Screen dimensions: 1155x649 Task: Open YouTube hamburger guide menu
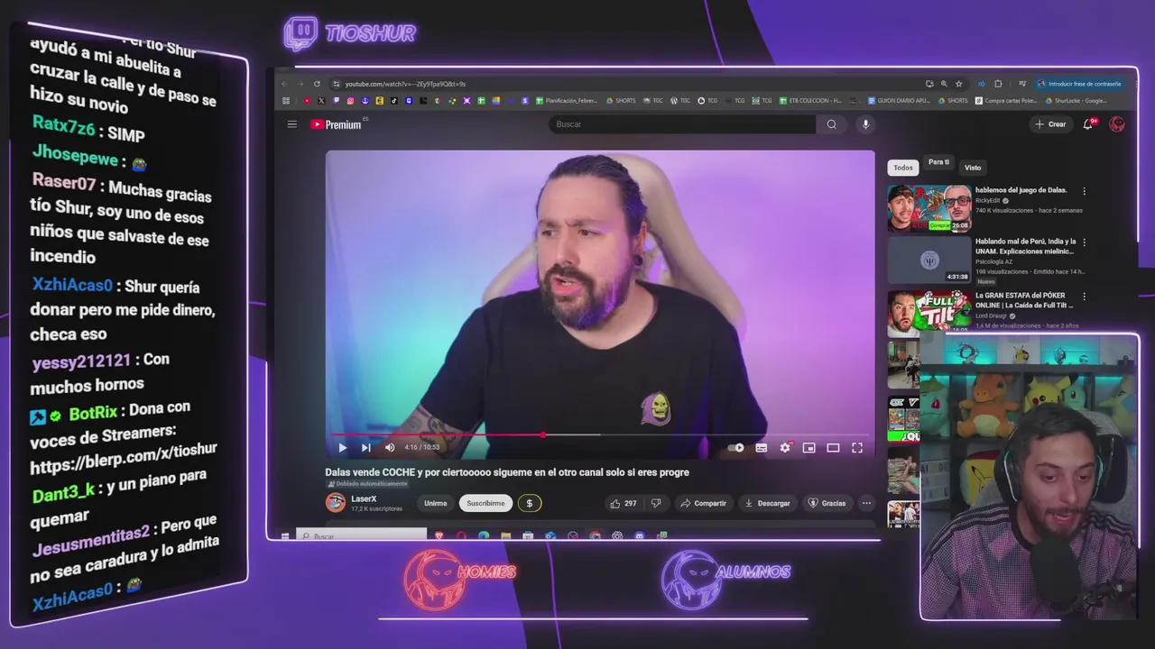point(291,124)
